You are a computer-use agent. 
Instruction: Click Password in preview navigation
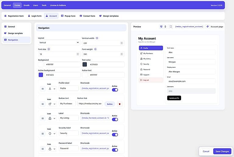click(x=151, y=69)
